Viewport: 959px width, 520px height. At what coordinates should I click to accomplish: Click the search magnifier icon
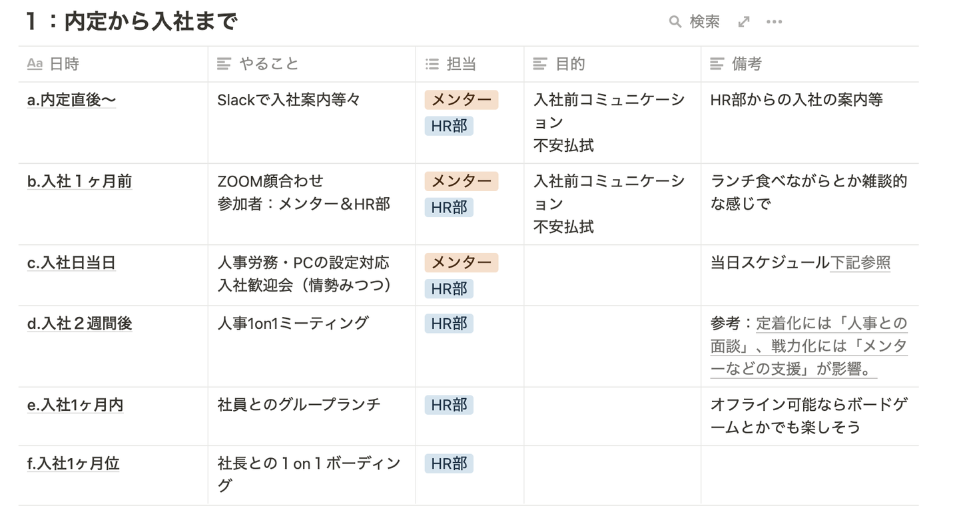[x=675, y=22]
